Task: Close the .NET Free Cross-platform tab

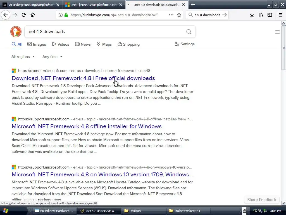Action: pos(121,5)
